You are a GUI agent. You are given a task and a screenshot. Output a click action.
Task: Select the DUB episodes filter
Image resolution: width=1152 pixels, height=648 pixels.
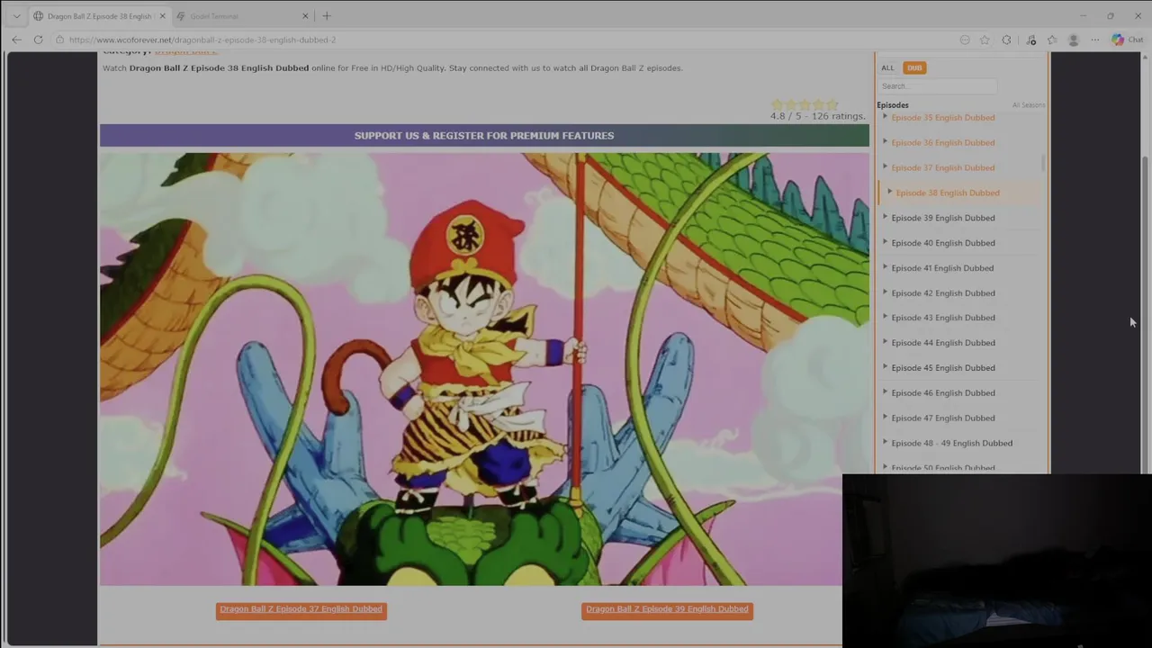(x=914, y=67)
